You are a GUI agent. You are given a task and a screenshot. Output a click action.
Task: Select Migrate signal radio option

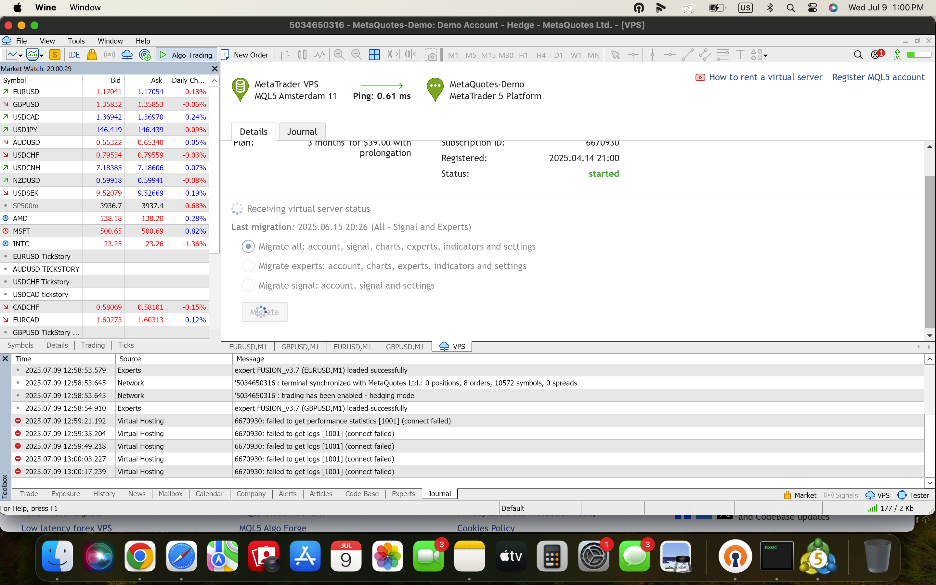248,286
